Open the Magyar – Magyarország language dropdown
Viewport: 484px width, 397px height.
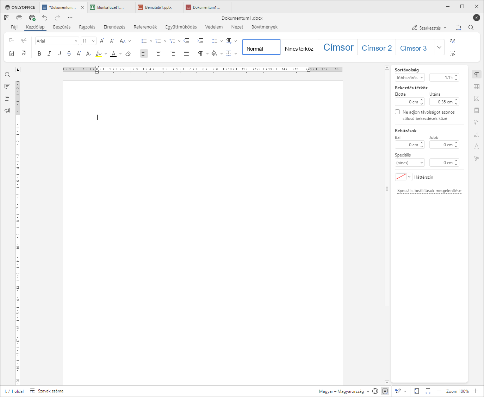point(344,391)
